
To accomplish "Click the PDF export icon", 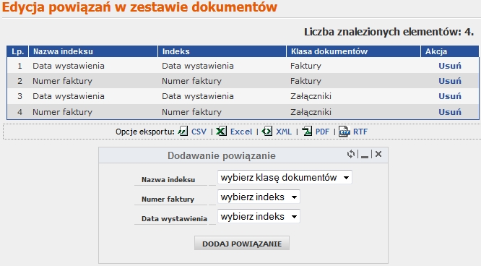I will pos(307,131).
